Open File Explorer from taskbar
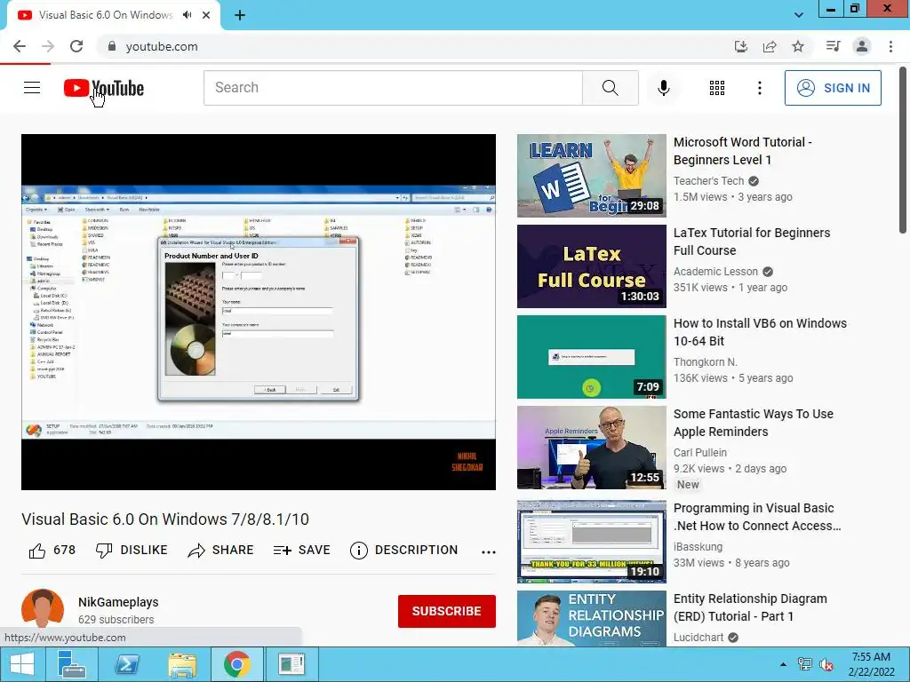Image resolution: width=910 pixels, height=682 pixels. click(x=181, y=664)
